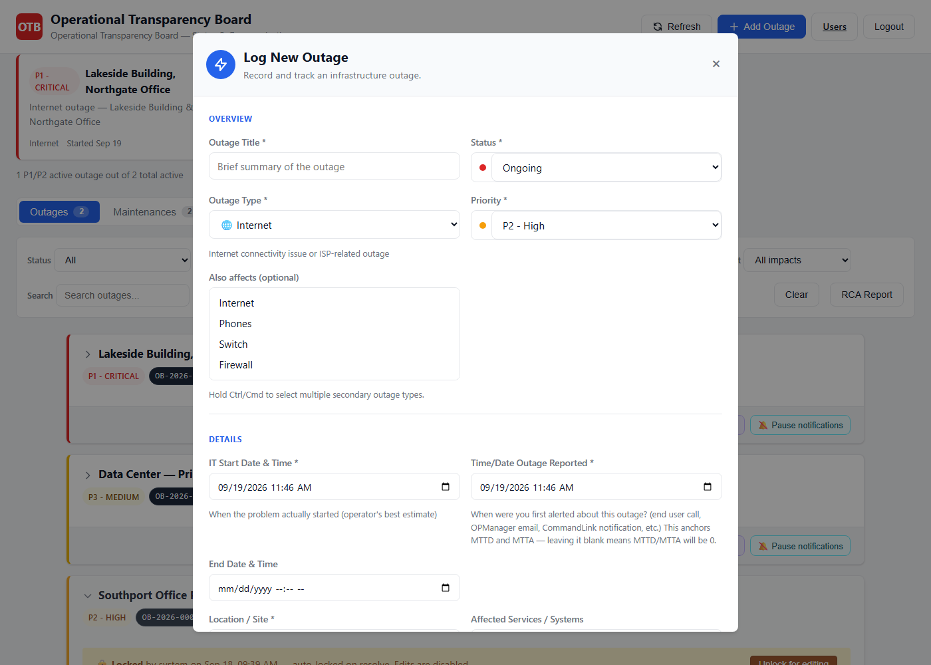The height and width of the screenshot is (665, 931).
Task: Click the Search outages input field
Action: click(x=123, y=295)
